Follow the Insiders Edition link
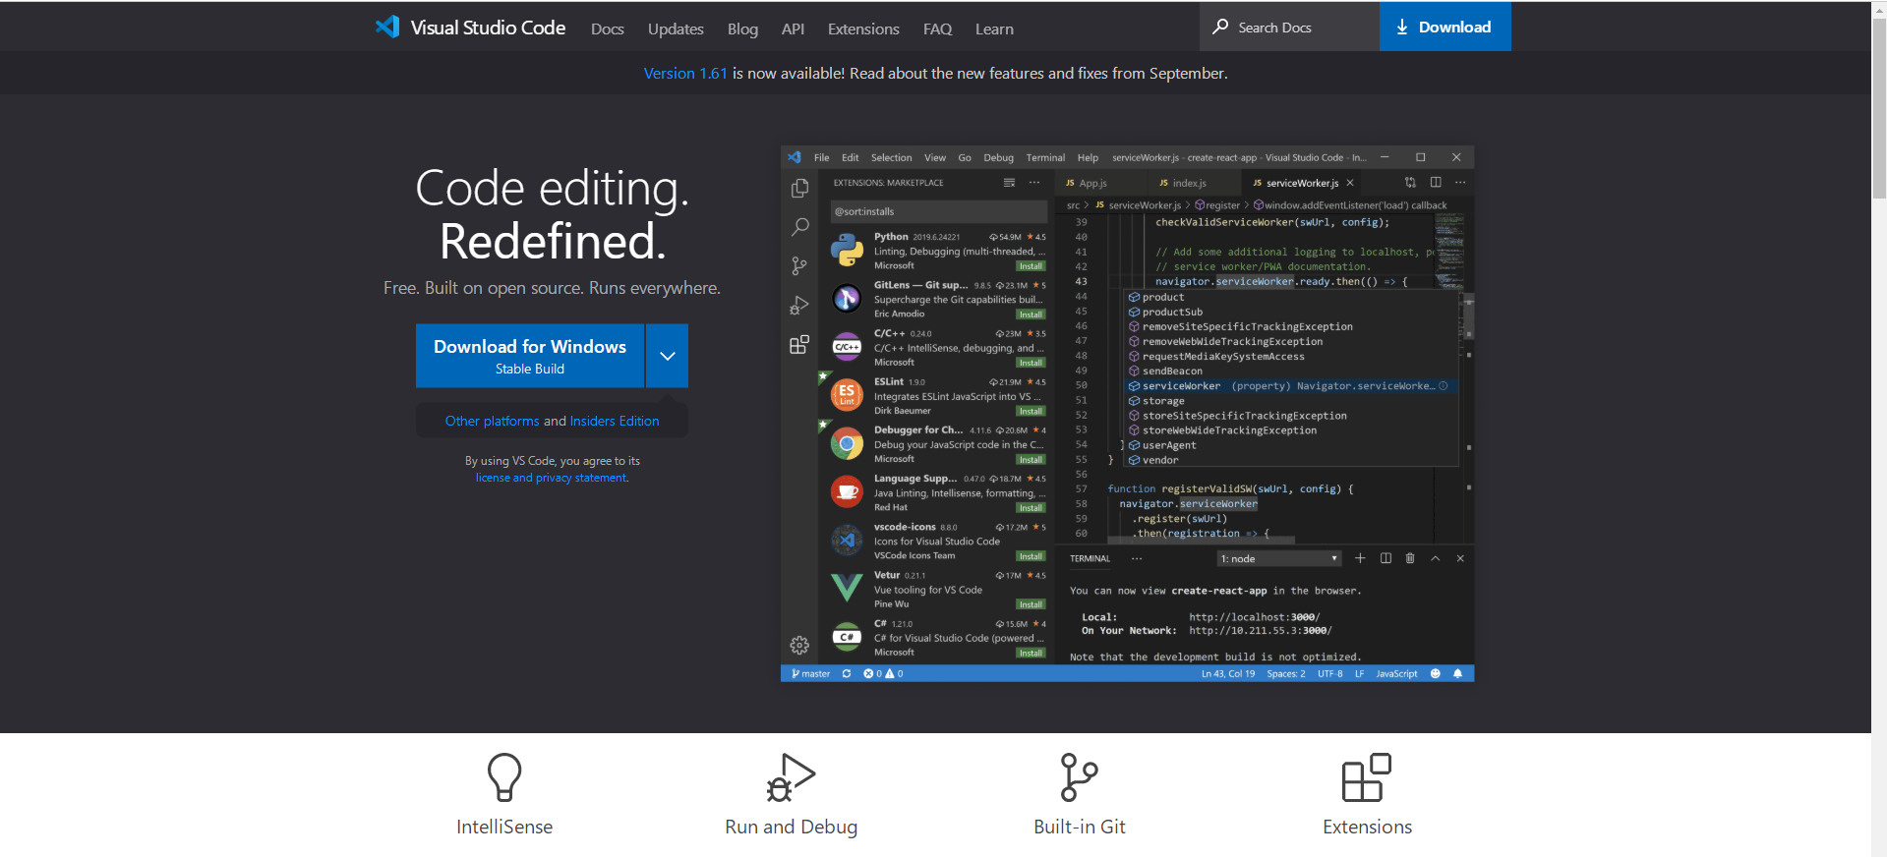 615,421
